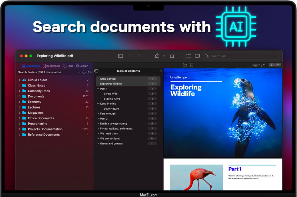The height and width of the screenshot is (197, 297).
Task: Navigate back with the previous arrow
Action: 131,56
